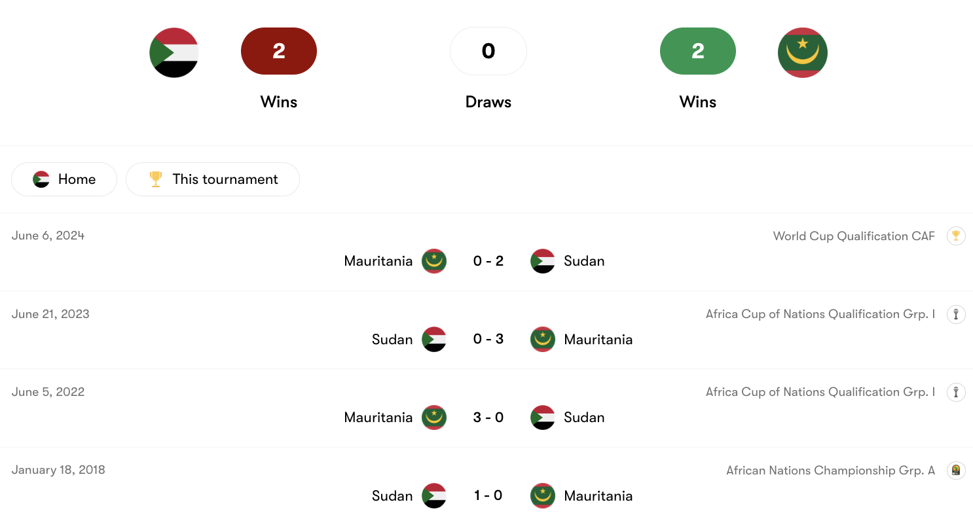Click the 0 draws badge
Viewport: 973px width, 517px height.
[488, 51]
